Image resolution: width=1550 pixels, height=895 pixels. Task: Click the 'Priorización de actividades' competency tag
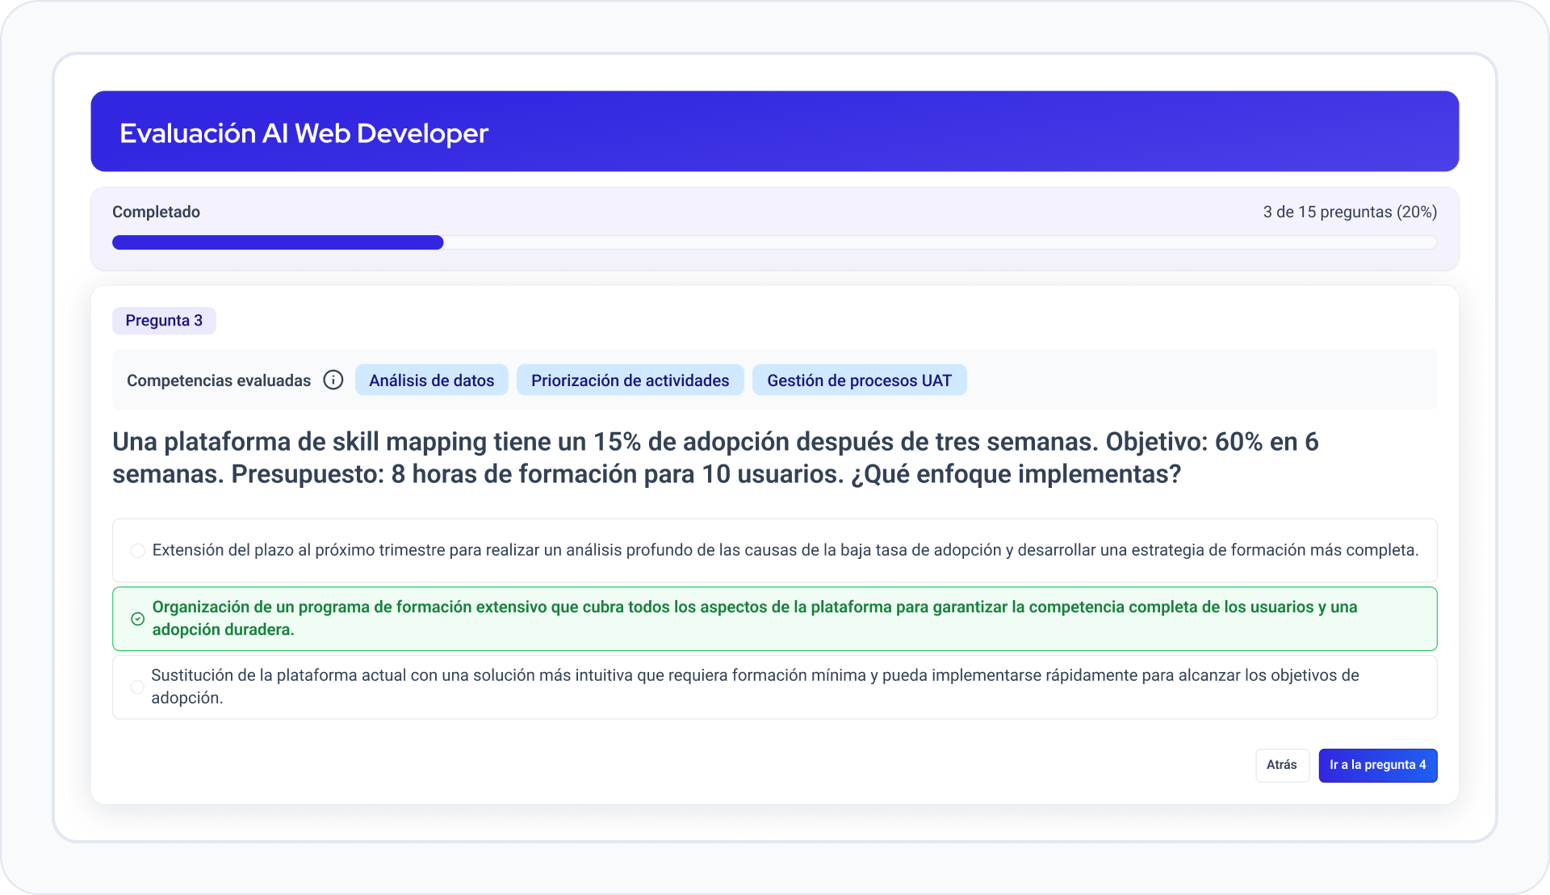630,380
